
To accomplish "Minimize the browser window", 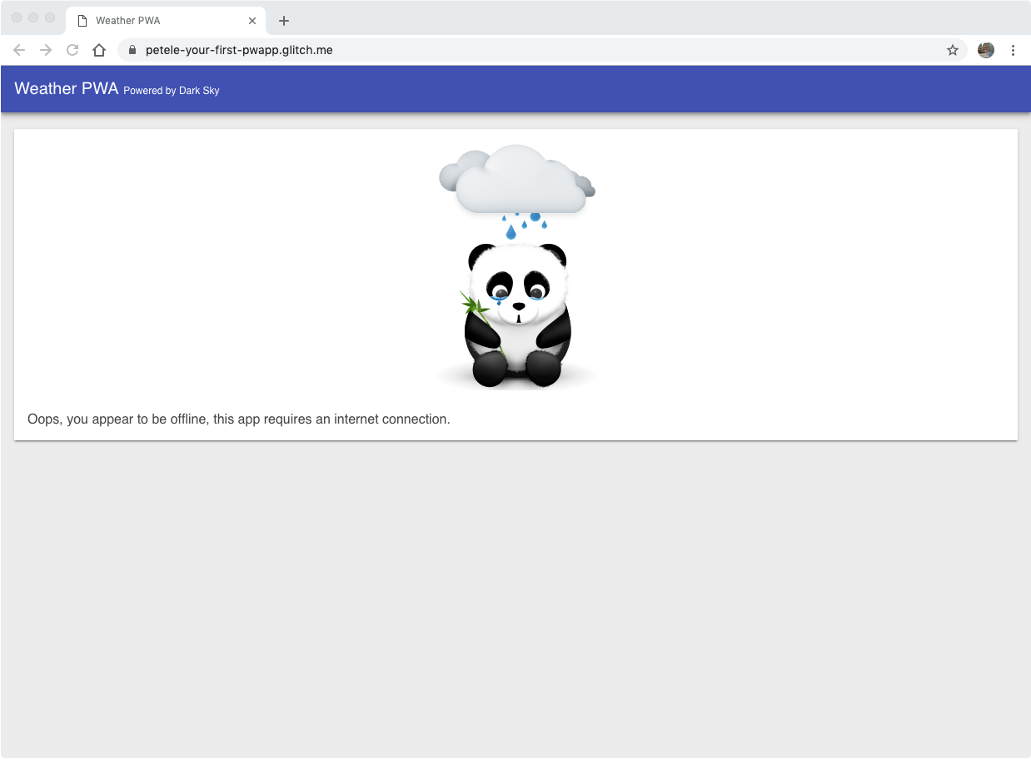I will tap(33, 17).
